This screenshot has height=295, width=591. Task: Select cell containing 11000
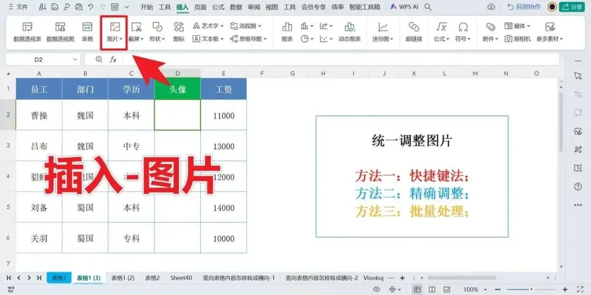[224, 115]
